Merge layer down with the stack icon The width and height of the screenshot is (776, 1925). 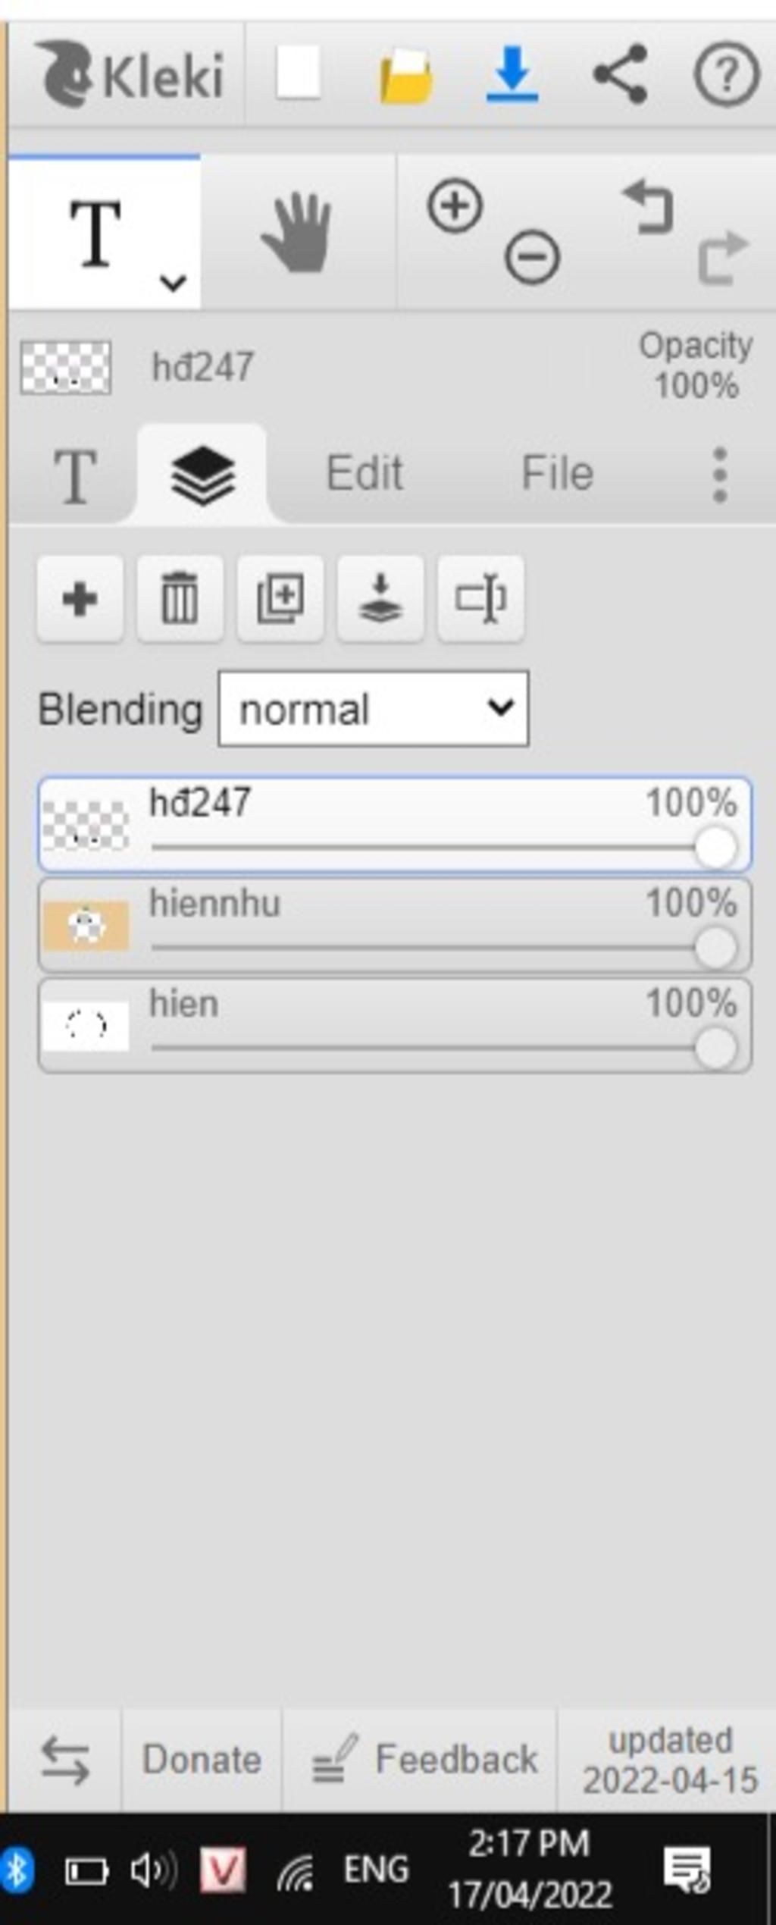(380, 599)
